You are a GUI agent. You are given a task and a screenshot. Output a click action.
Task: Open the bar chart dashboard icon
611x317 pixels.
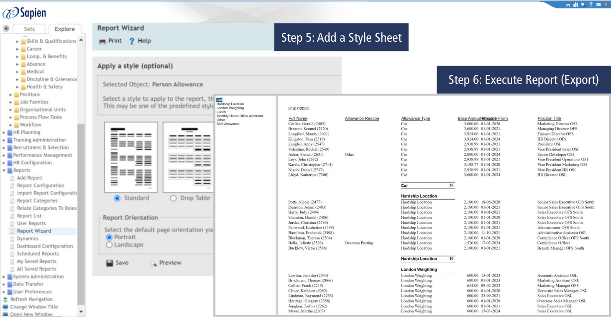(x=575, y=5)
